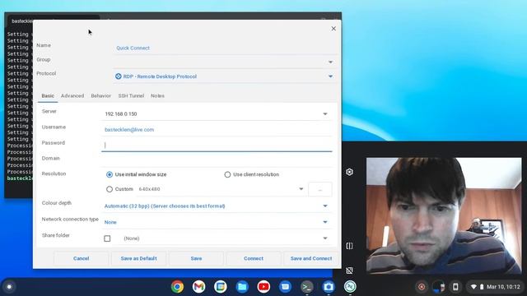The height and width of the screenshot is (296, 527).
Task: Open Gmail from the shelf
Action: [198, 287]
